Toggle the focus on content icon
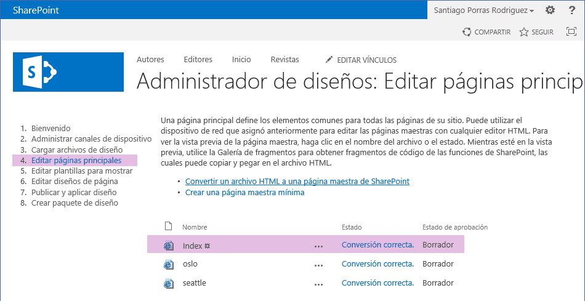The width and height of the screenshot is (585, 301). [x=571, y=32]
